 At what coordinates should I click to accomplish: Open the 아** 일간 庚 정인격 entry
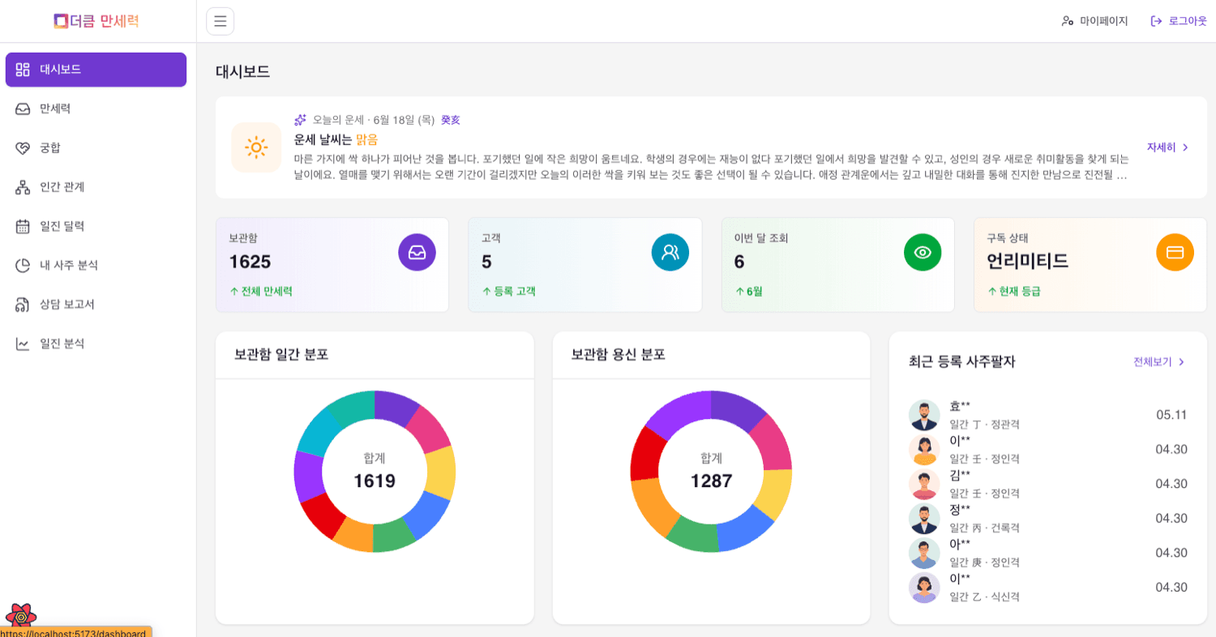pyautogui.click(x=1048, y=553)
